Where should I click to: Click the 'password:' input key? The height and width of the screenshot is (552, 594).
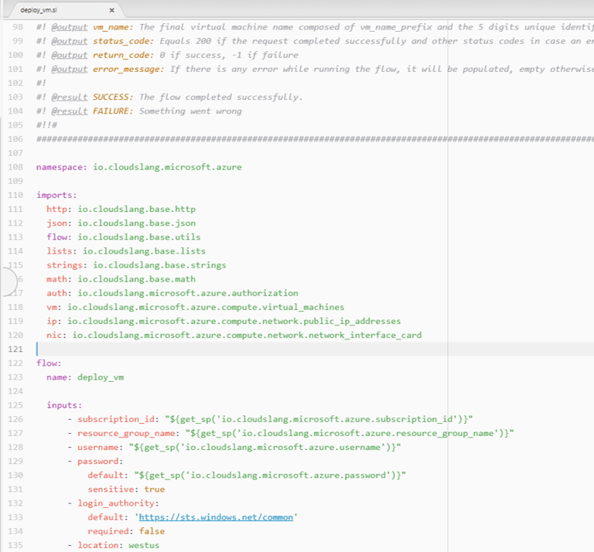point(101,462)
